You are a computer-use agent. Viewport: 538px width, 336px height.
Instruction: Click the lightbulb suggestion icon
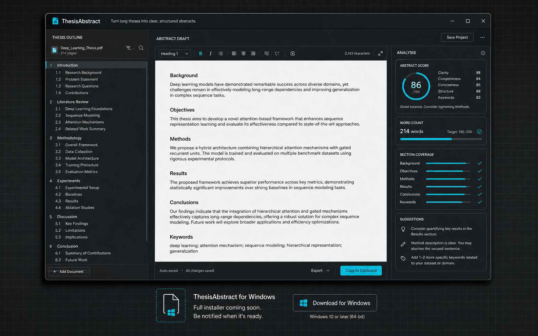[403, 229]
